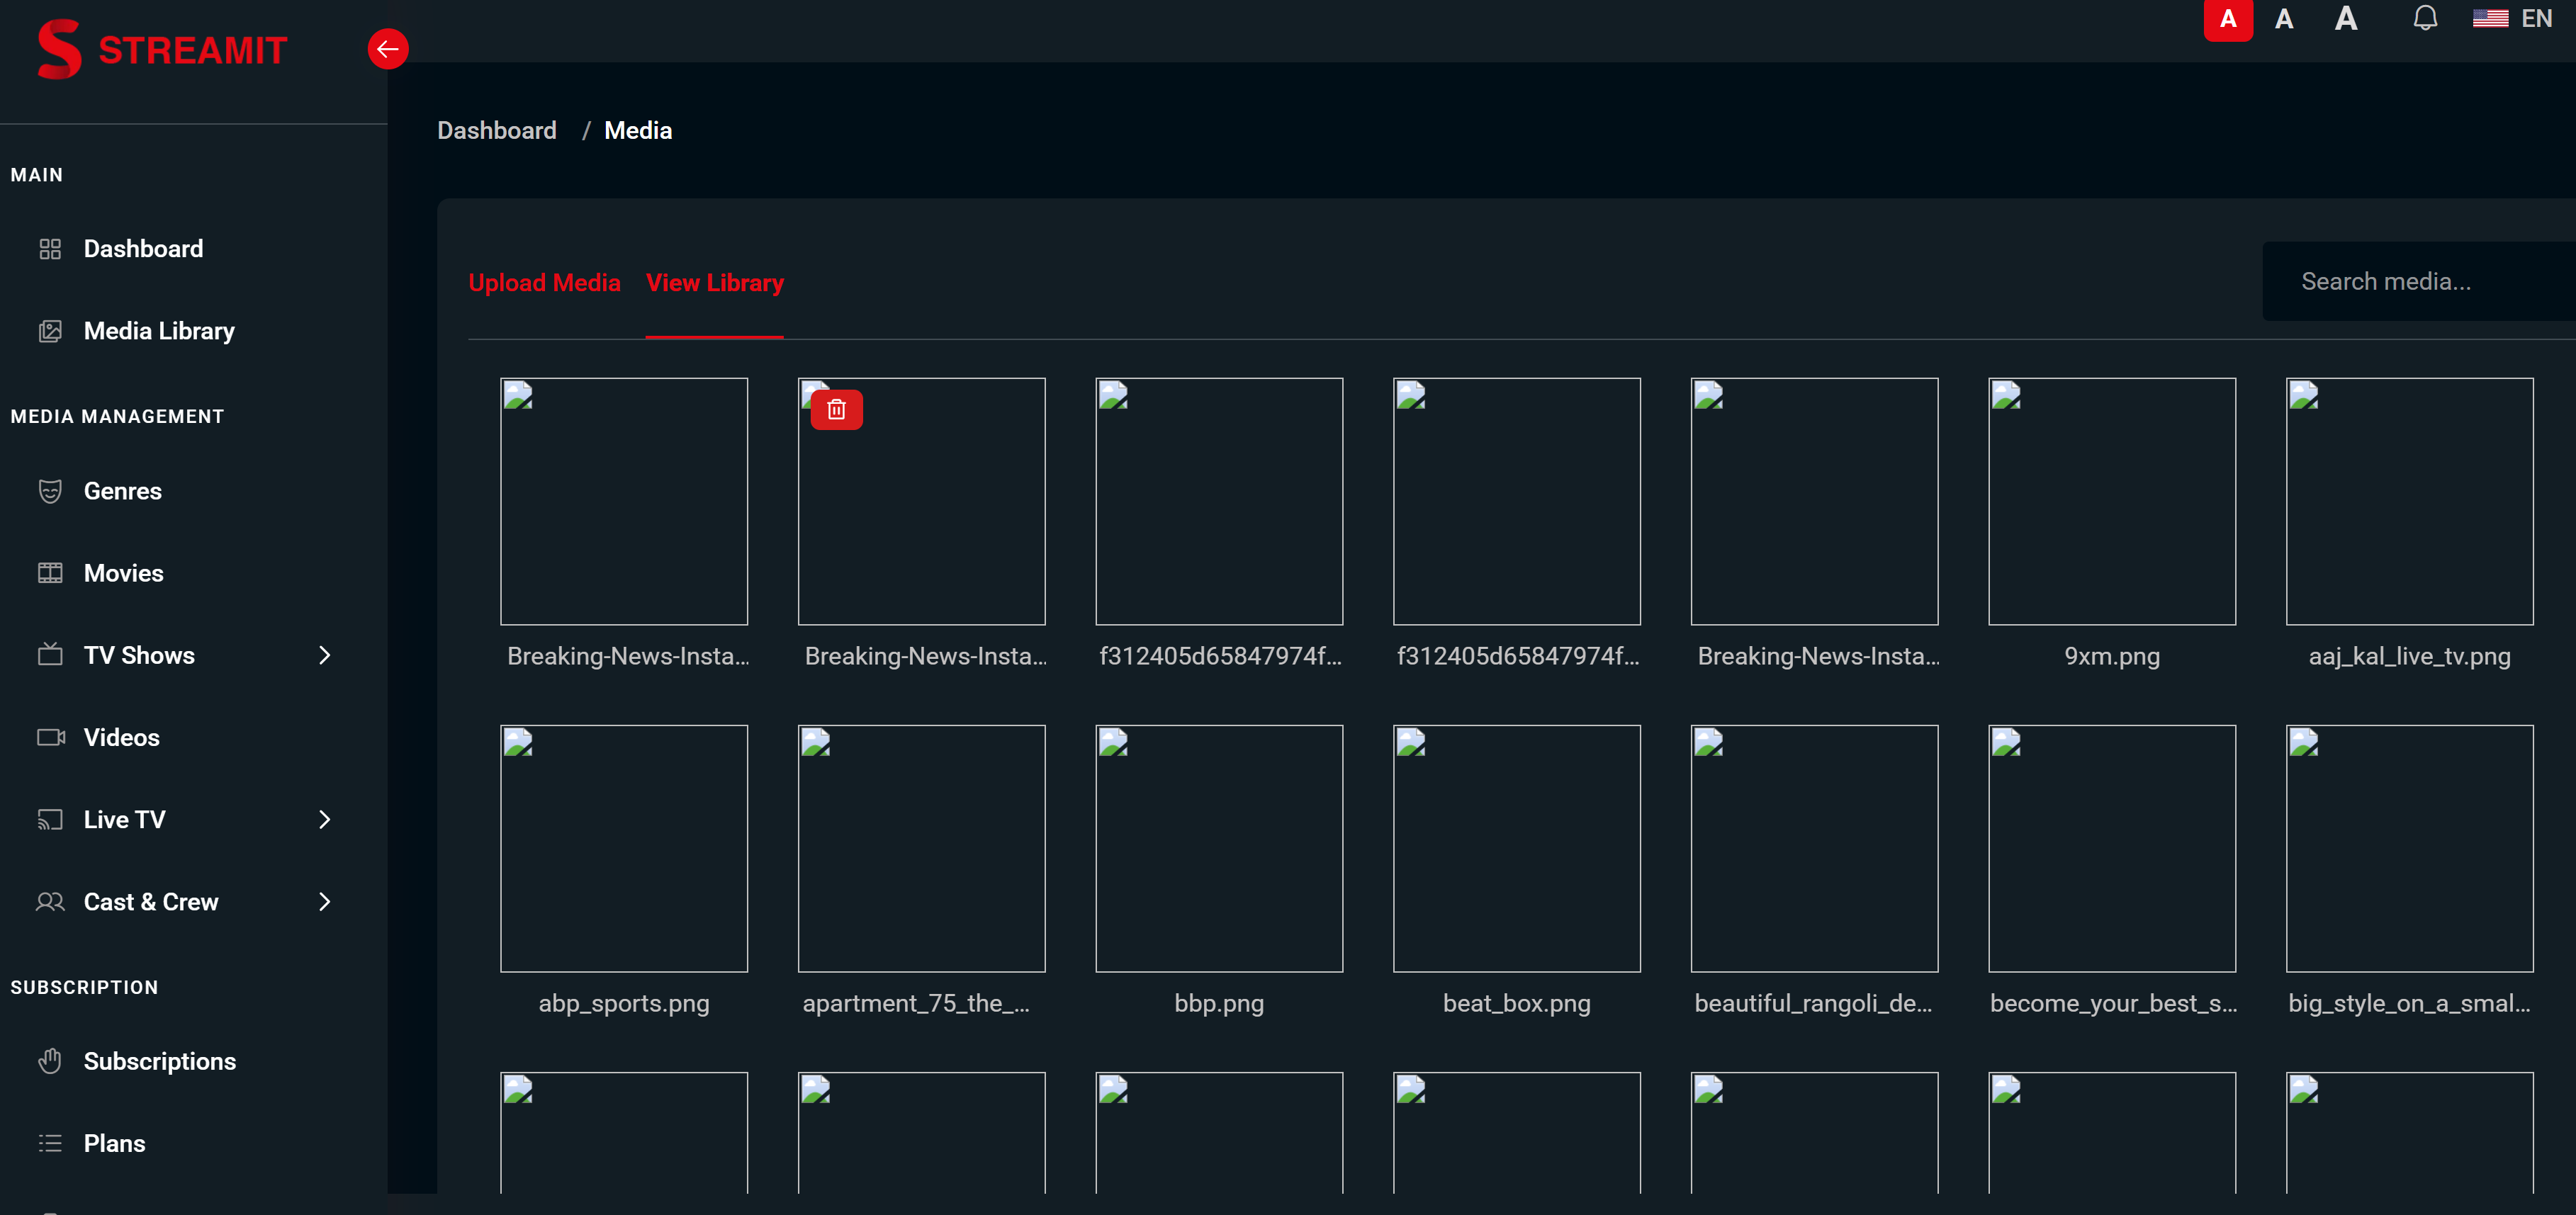Select abp_sports.png thumbnail
The image size is (2576, 1215).
coord(624,848)
